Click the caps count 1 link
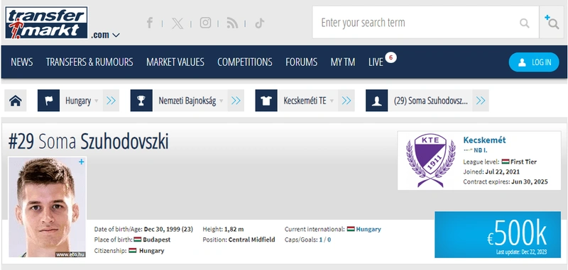The width and height of the screenshot is (568, 270). point(321,240)
